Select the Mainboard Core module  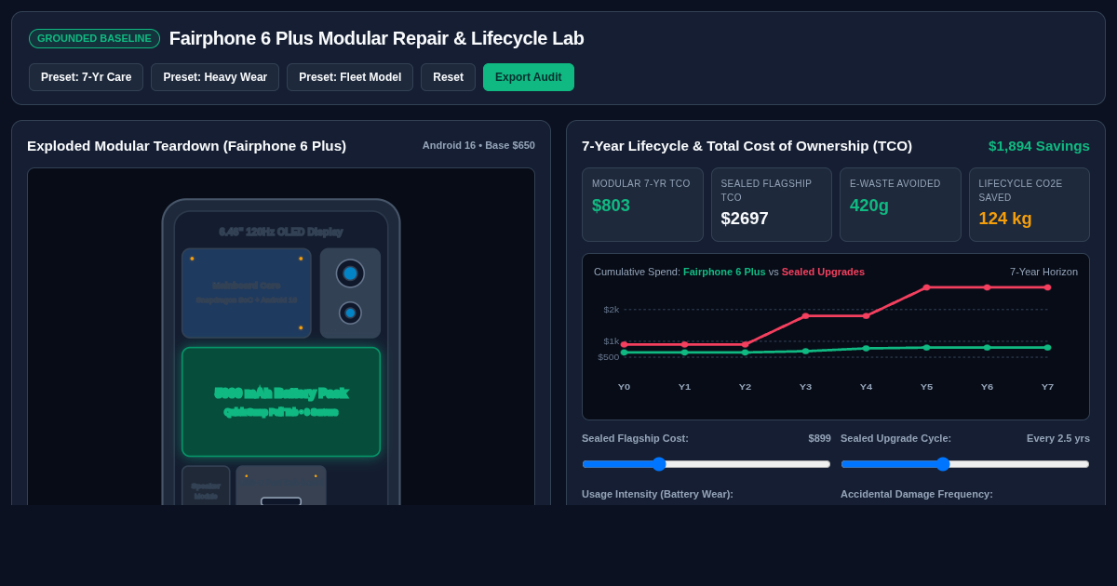(x=247, y=293)
